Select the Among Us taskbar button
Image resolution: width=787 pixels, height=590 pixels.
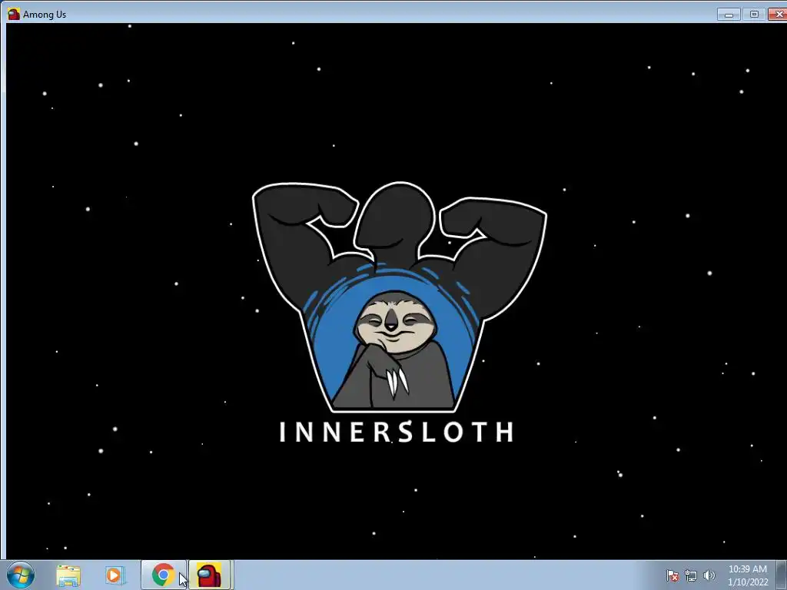pyautogui.click(x=209, y=575)
